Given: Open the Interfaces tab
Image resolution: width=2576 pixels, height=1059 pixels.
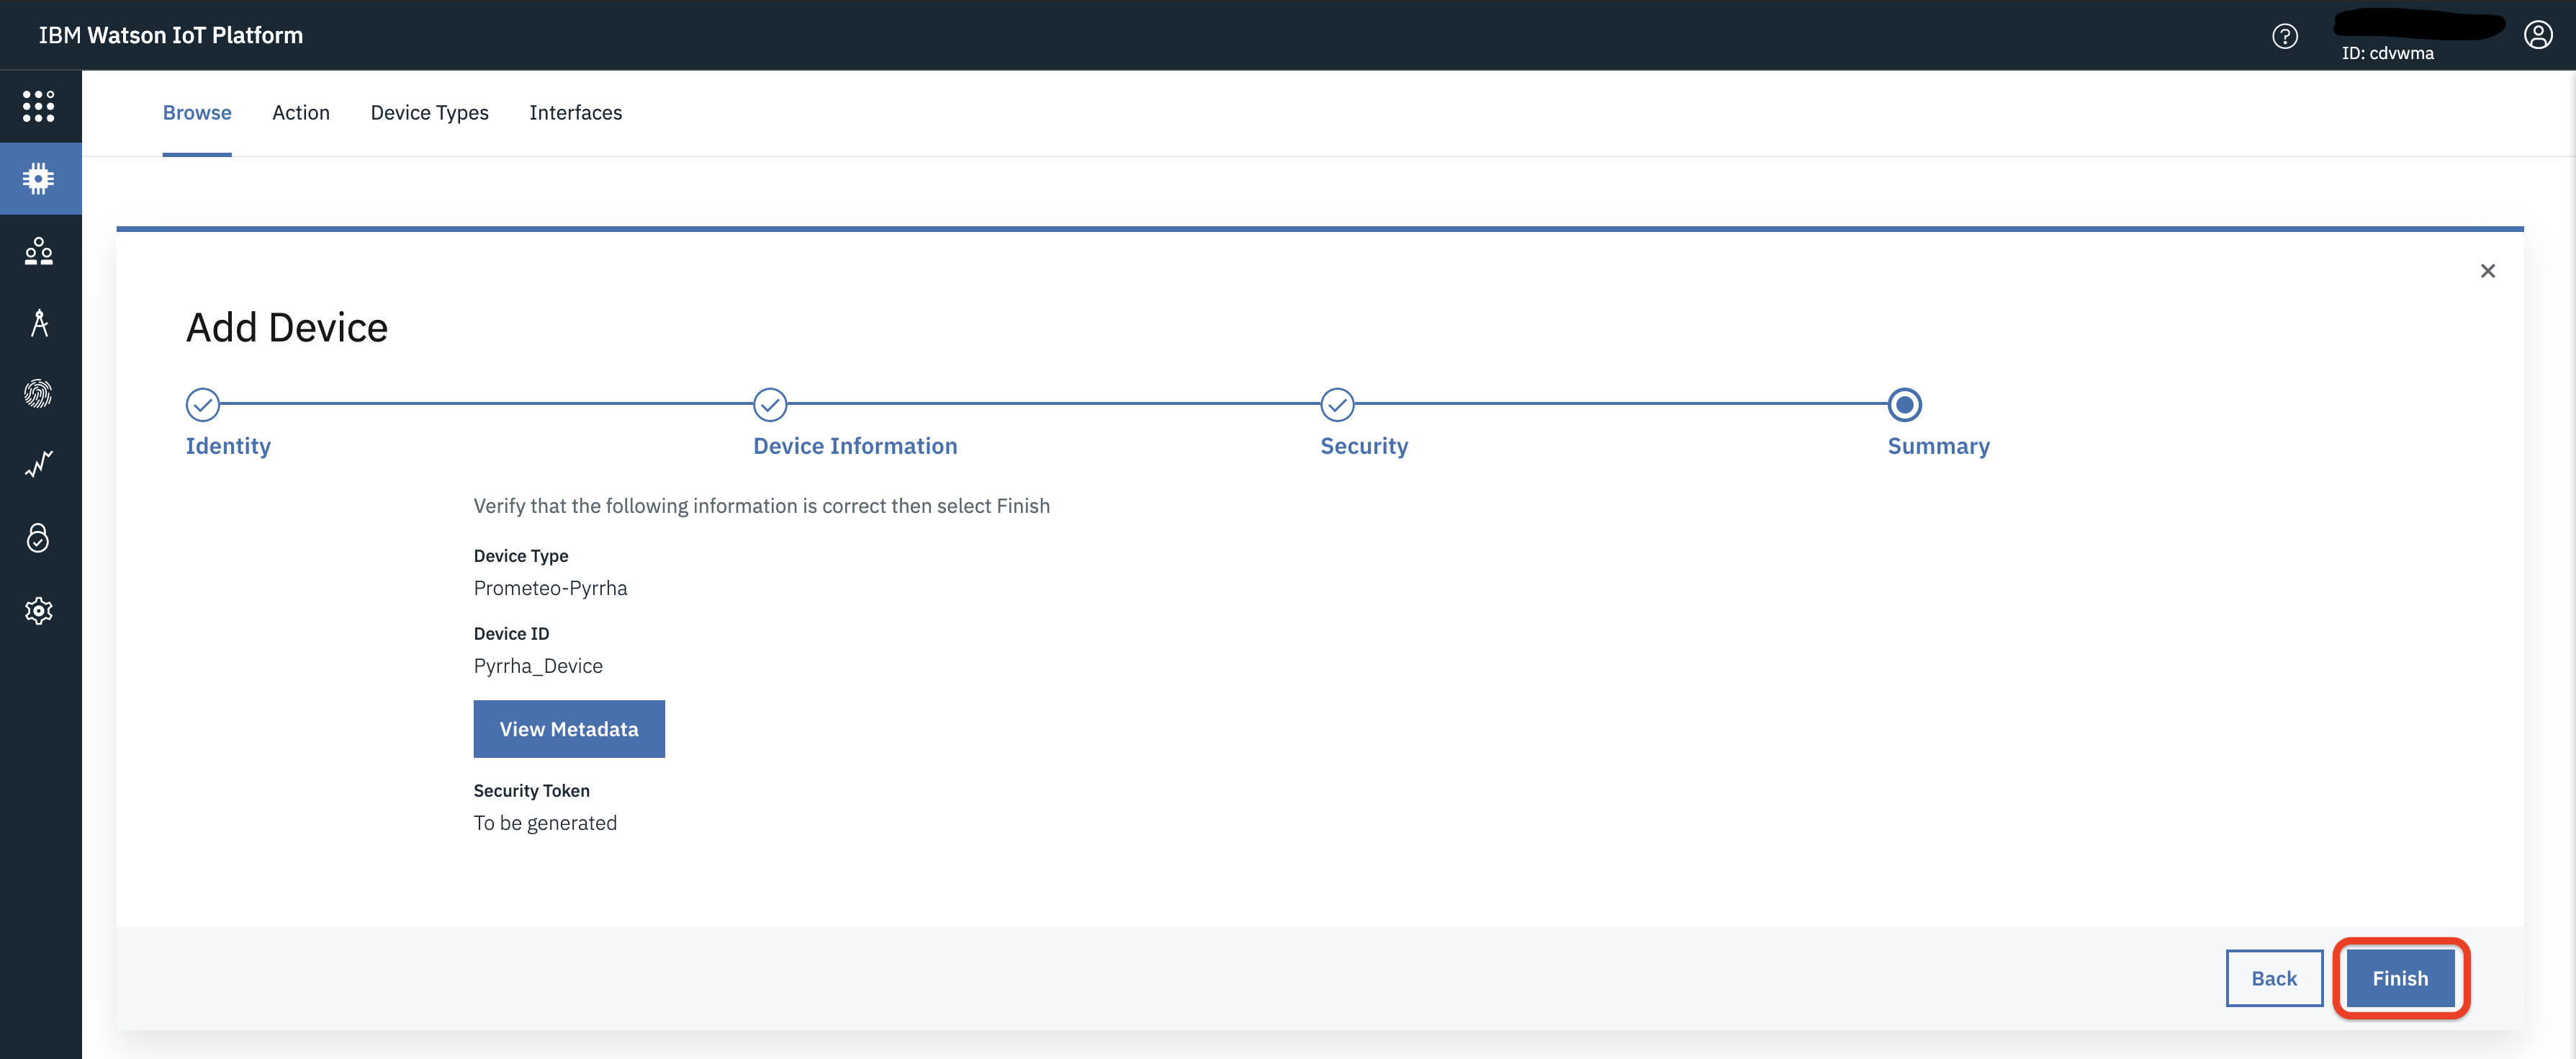Looking at the screenshot, I should pyautogui.click(x=576, y=113).
